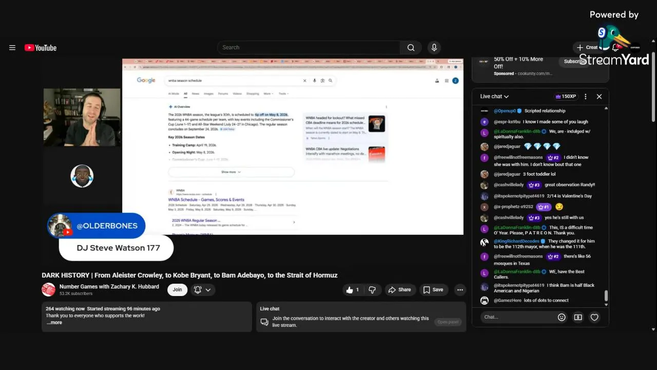Click Show more in AI Overview

231,172
